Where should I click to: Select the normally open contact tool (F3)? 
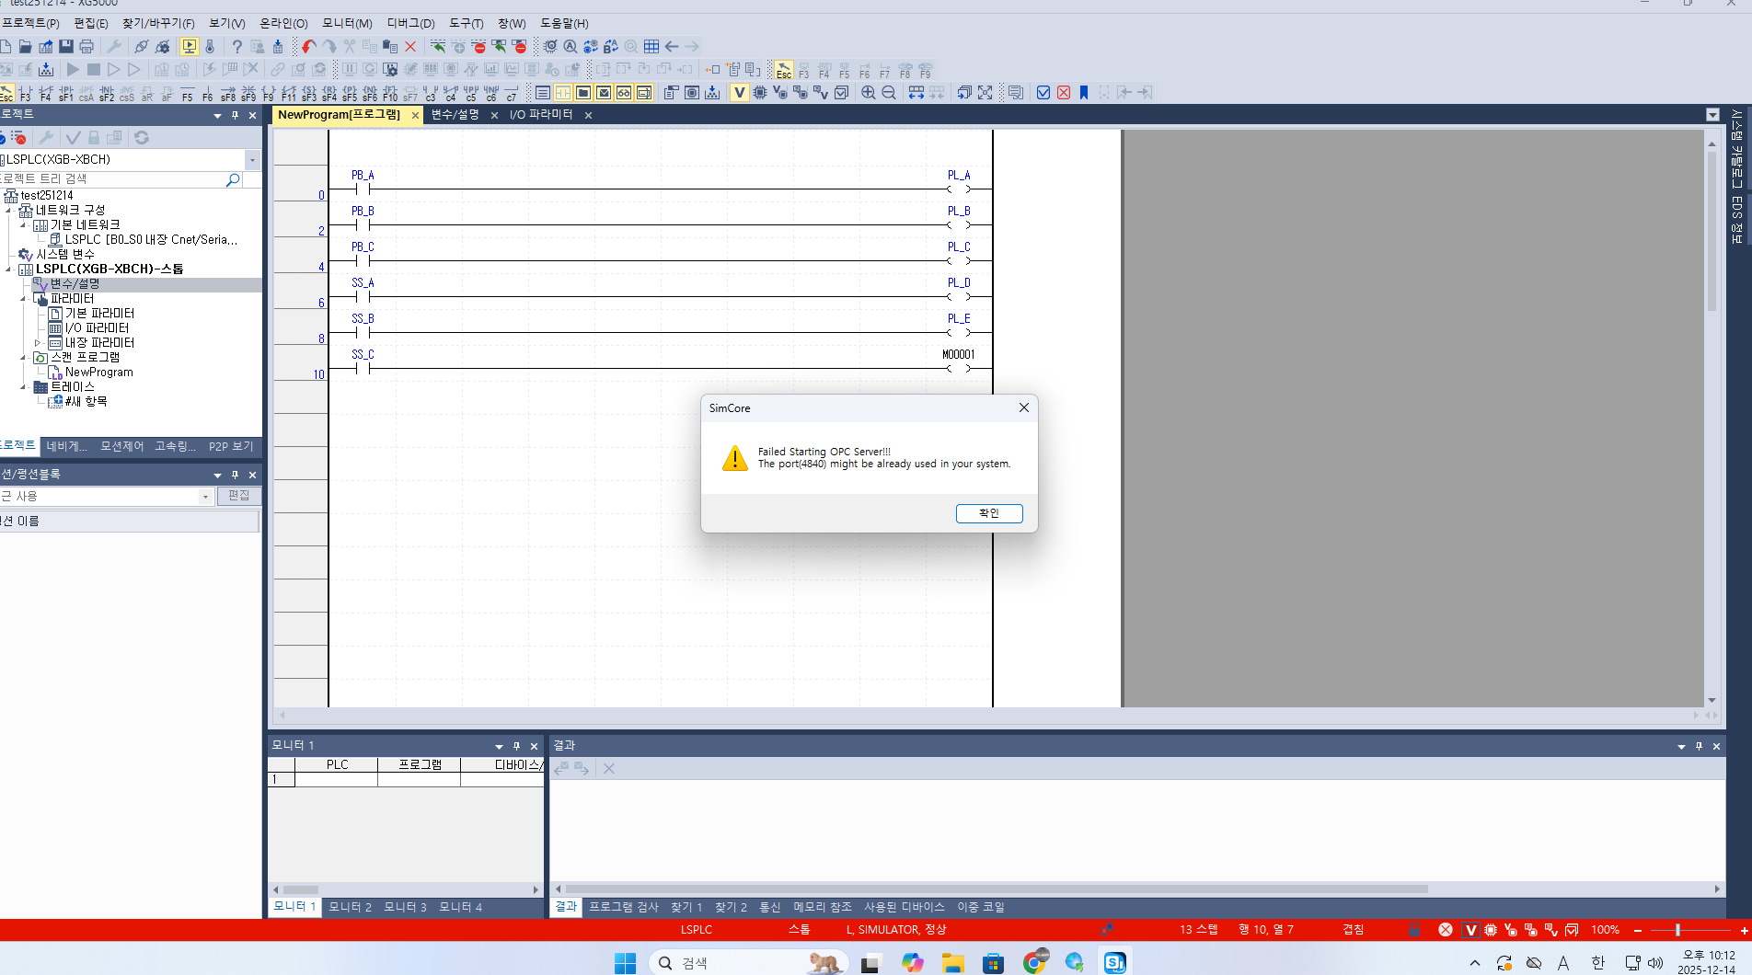[25, 93]
